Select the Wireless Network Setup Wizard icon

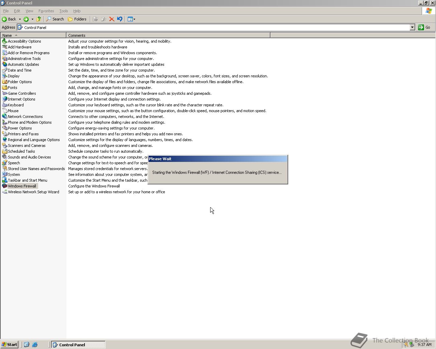tap(5, 192)
